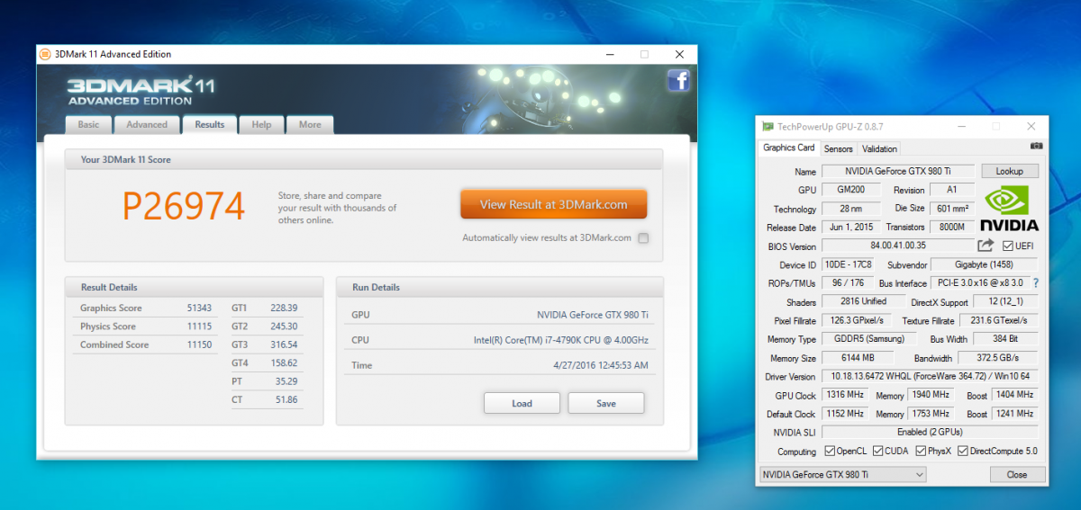Click the Bus Interface question mark icon
Screen dimensions: 1081x510
coord(1035,283)
